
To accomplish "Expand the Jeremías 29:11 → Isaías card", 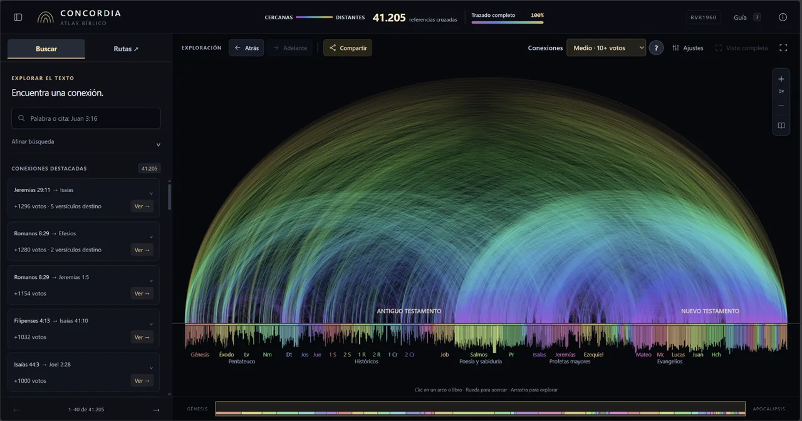I will [x=151, y=193].
